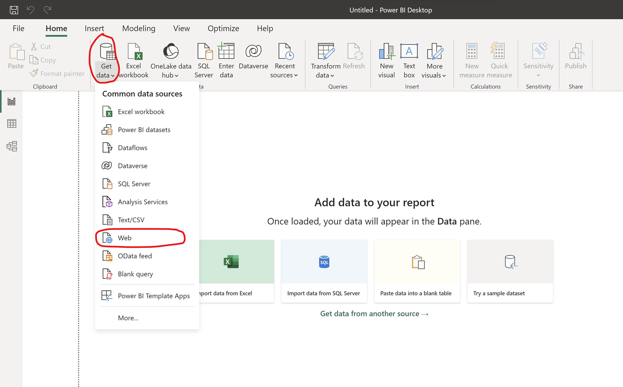The image size is (623, 387).
Task: Click the Enter data ribbon button
Action: [x=226, y=60]
